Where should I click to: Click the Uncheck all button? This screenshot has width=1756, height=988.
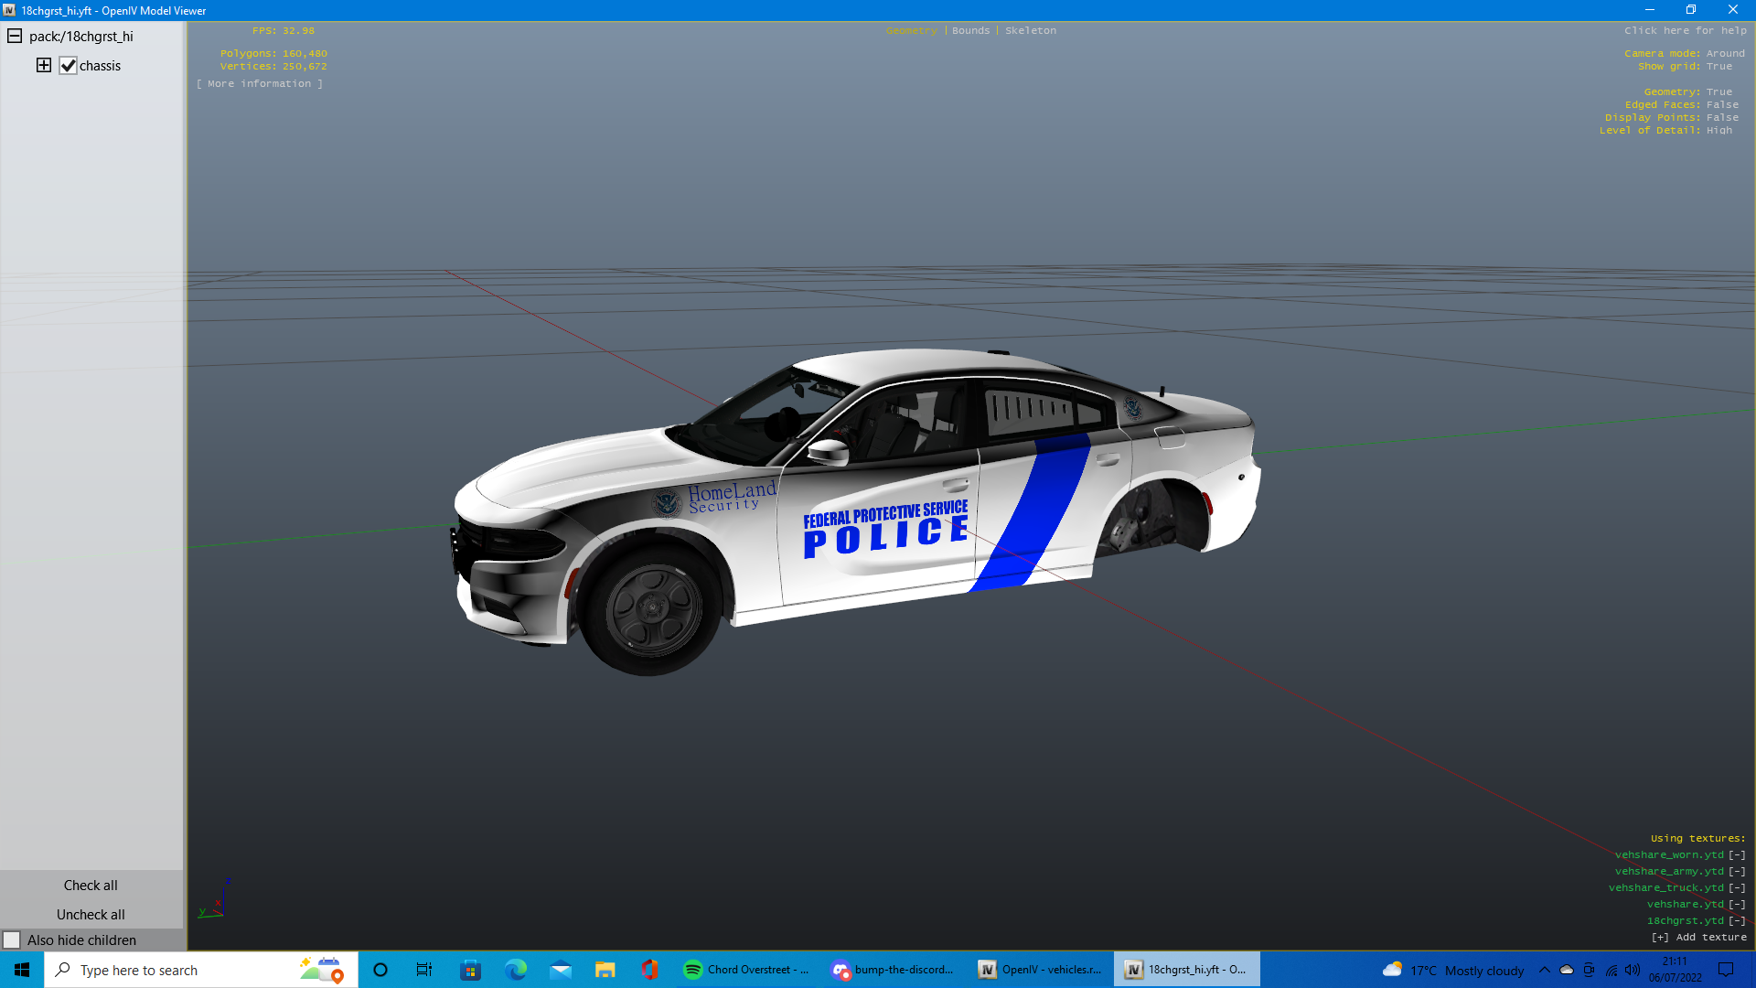pos(91,915)
